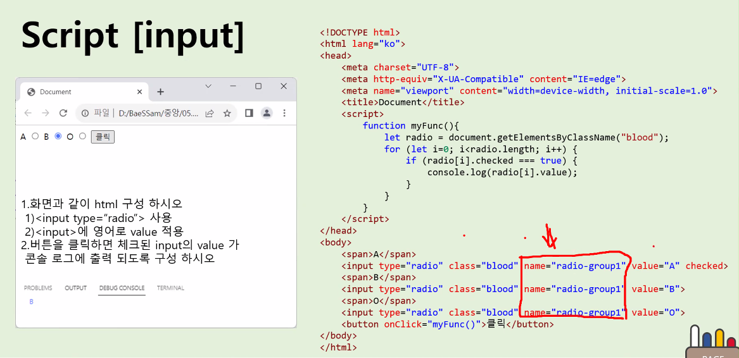The image size is (739, 358).
Task: Click the instruction 1)<input type="radio"> 사용
Action: pyautogui.click(x=99, y=218)
